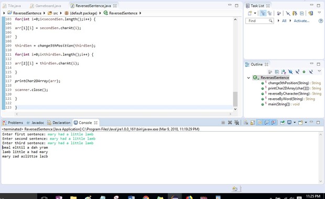Image resolution: width=325 pixels, height=199 pixels.
Task: Open the Open Console dropdown arrow
Action: tap(306, 123)
